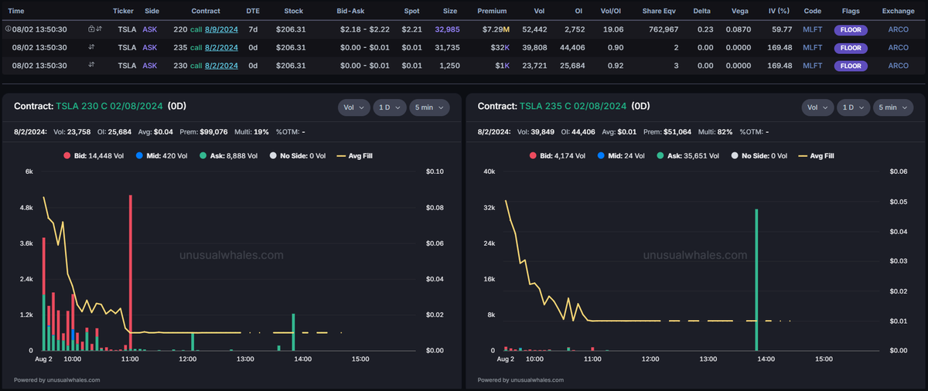Sort table by Exchange column header
This screenshot has width=928, height=391.
pyautogui.click(x=898, y=12)
